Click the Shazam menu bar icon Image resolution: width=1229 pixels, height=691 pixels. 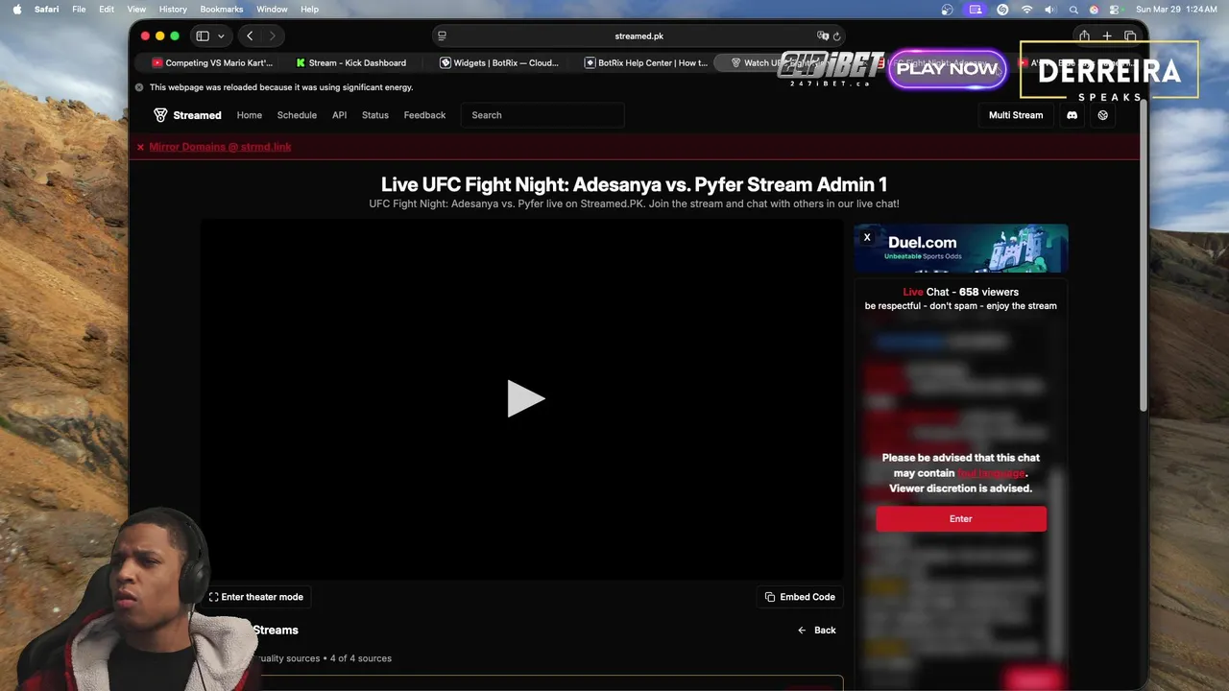pyautogui.click(x=1002, y=9)
